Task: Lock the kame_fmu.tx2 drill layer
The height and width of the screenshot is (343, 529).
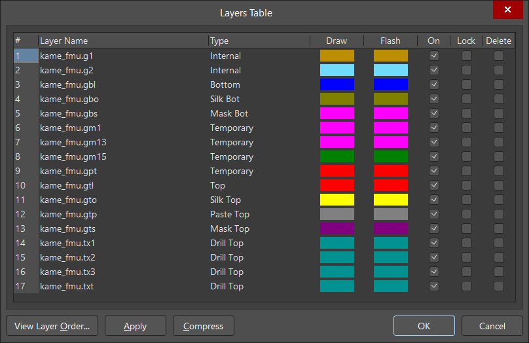Action: tap(467, 257)
